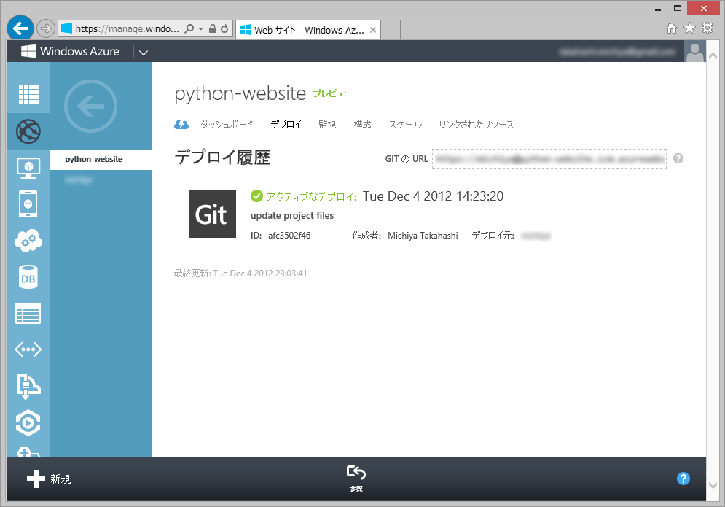Open the Mobile Services sidebar icon

28,204
